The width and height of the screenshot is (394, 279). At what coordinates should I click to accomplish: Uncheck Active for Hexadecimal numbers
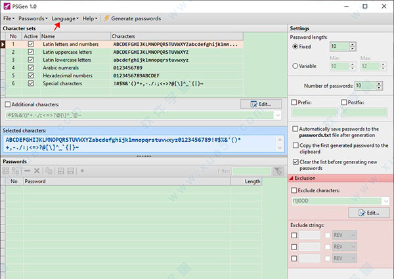31,75
